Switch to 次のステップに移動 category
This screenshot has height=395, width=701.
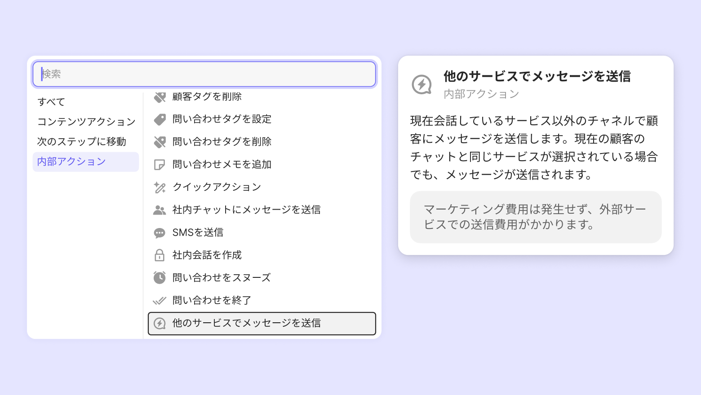(x=81, y=141)
